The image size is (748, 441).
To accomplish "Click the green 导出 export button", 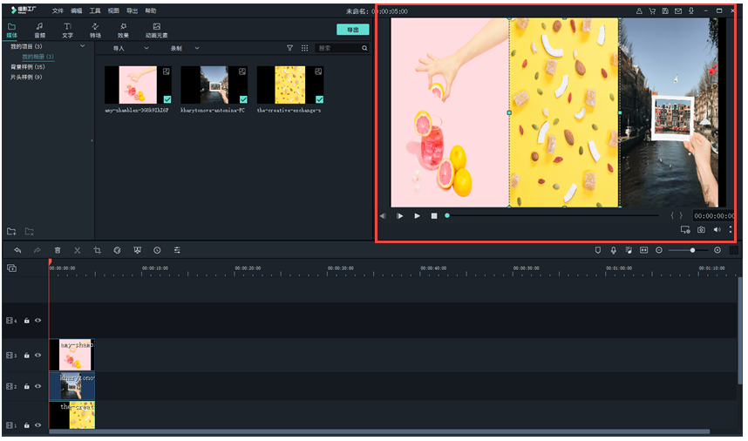I will 352,29.
